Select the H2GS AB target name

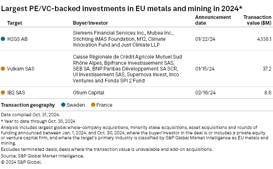point(17,39)
